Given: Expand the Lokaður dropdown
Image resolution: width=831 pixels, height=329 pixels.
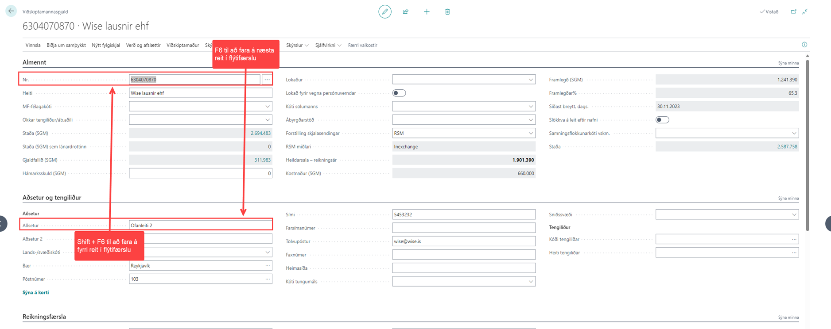Looking at the screenshot, I should (531, 80).
